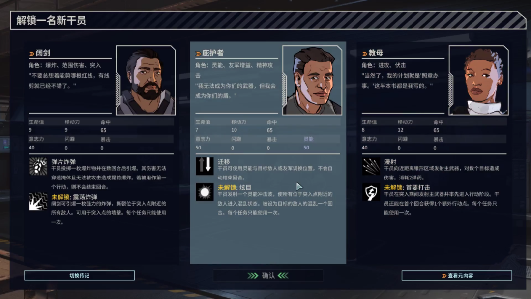Viewport: 531px width, 299px height.
Task: Open 查看元内容 view button
Action: click(x=456, y=275)
